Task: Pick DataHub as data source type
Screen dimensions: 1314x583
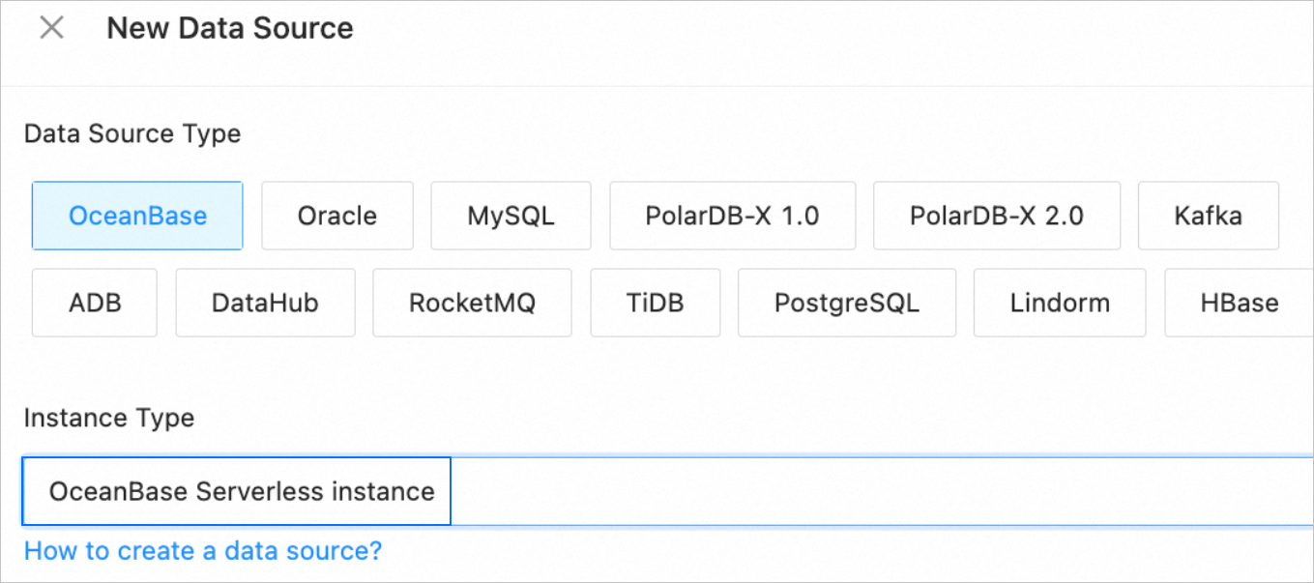Action: 265,303
